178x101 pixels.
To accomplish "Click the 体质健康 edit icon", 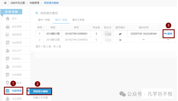I will pyautogui.click(x=8, y=75).
